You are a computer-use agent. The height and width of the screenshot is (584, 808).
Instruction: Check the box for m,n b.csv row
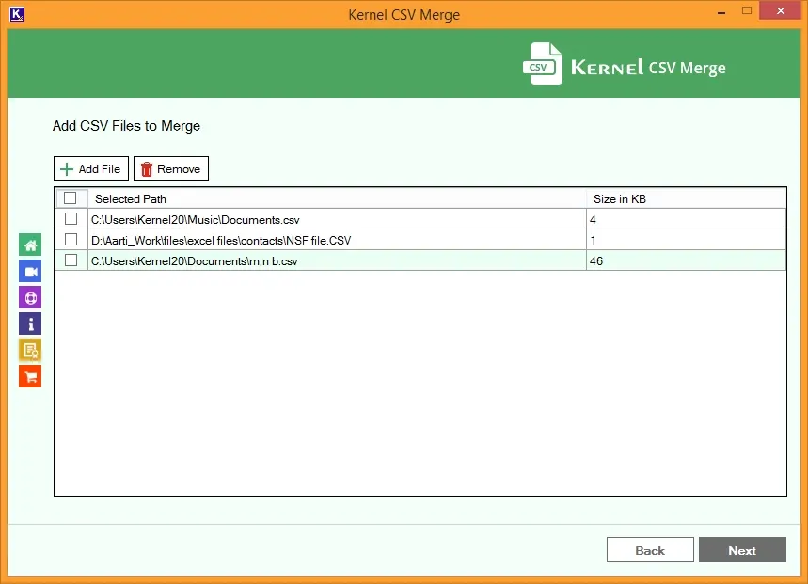(71, 260)
